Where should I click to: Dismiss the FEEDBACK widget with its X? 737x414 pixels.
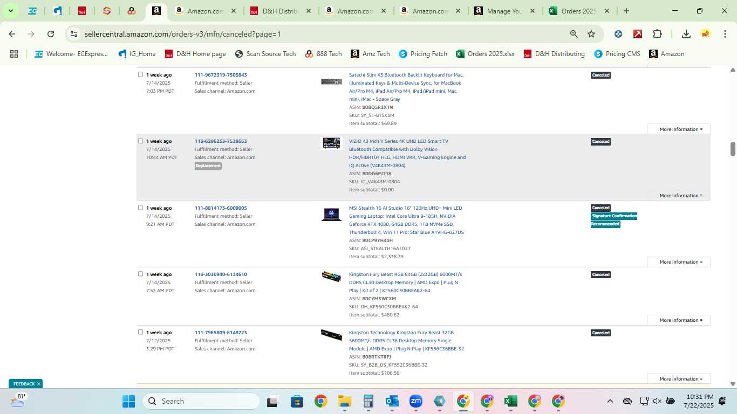pos(39,384)
